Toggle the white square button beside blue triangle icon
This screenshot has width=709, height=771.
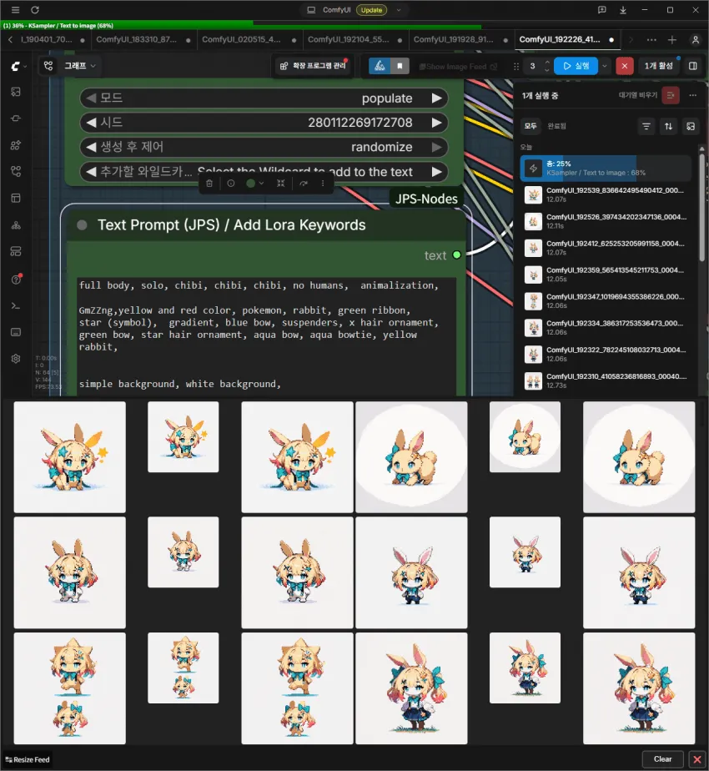pos(400,66)
